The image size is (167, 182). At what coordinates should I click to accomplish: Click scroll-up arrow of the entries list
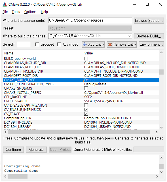[161, 52]
